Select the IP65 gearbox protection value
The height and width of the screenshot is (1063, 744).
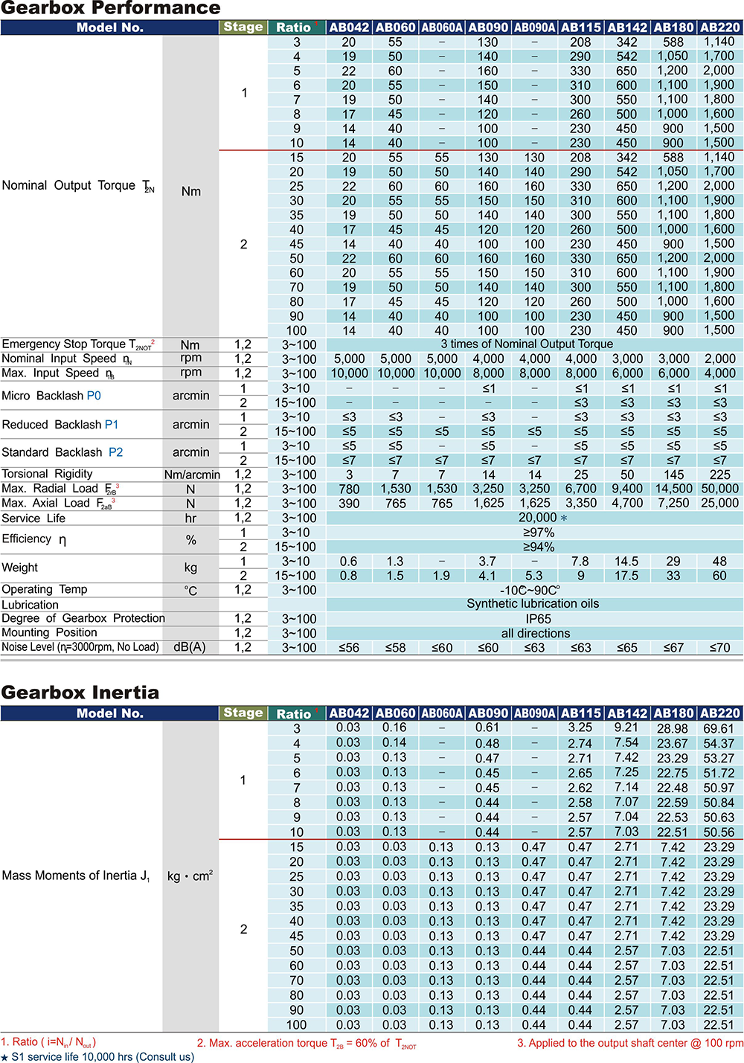pyautogui.click(x=539, y=619)
